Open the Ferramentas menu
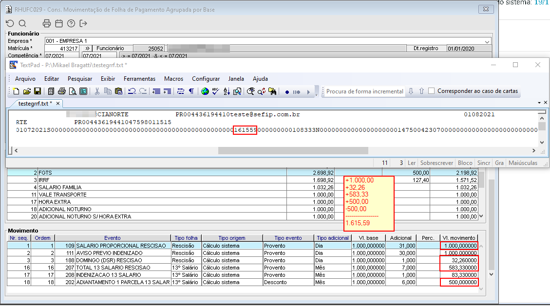The image size is (550, 306). pos(139,79)
